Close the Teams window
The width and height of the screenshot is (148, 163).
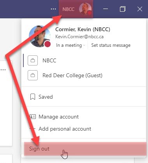(140, 9)
